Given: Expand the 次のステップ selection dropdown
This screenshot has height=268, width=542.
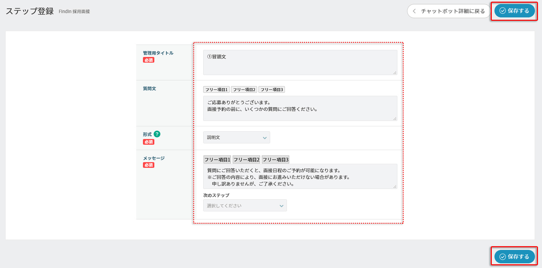Looking at the screenshot, I should coord(245,206).
